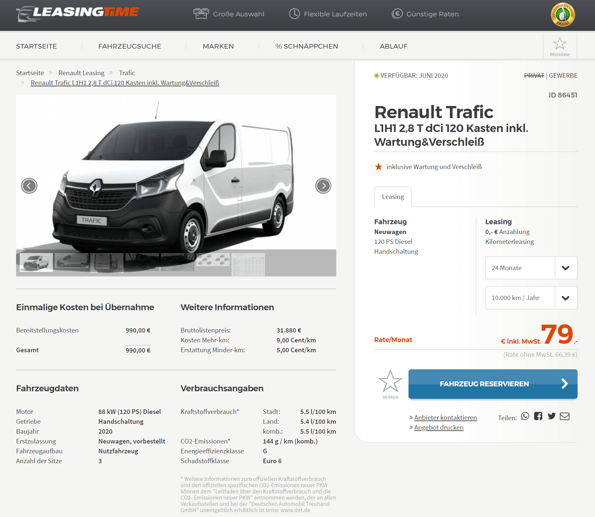Image resolution: width=595 pixels, height=517 pixels.
Task: Click the 88 kW (120 PS) Diesel value
Action: tap(130, 412)
